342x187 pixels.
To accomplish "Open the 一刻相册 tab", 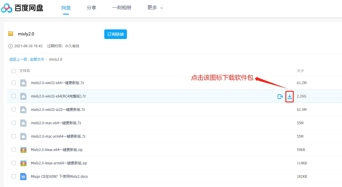I will click(x=122, y=8).
